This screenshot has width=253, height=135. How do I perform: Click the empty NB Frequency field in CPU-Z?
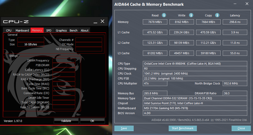pyautogui.click(x=89, y=49)
